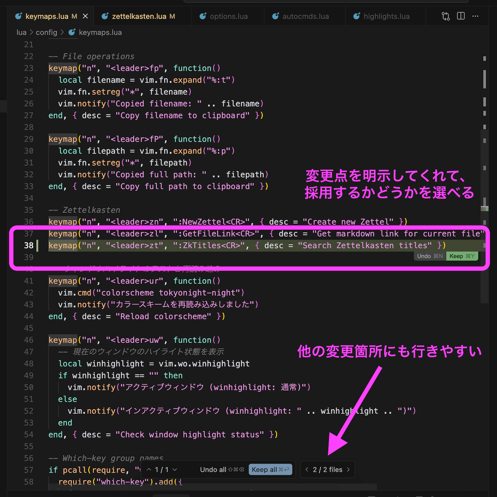Keep the inline change on line 38
This screenshot has width=497, height=497.
click(x=462, y=256)
